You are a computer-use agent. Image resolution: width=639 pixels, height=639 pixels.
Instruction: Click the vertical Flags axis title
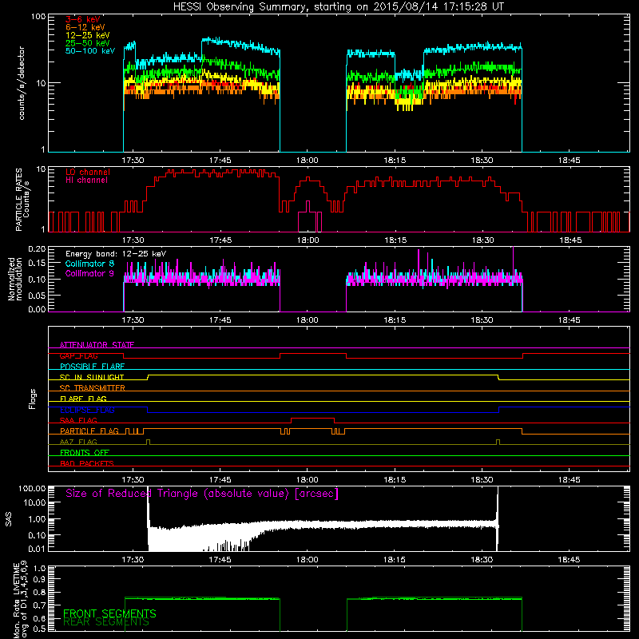[x=33, y=399]
